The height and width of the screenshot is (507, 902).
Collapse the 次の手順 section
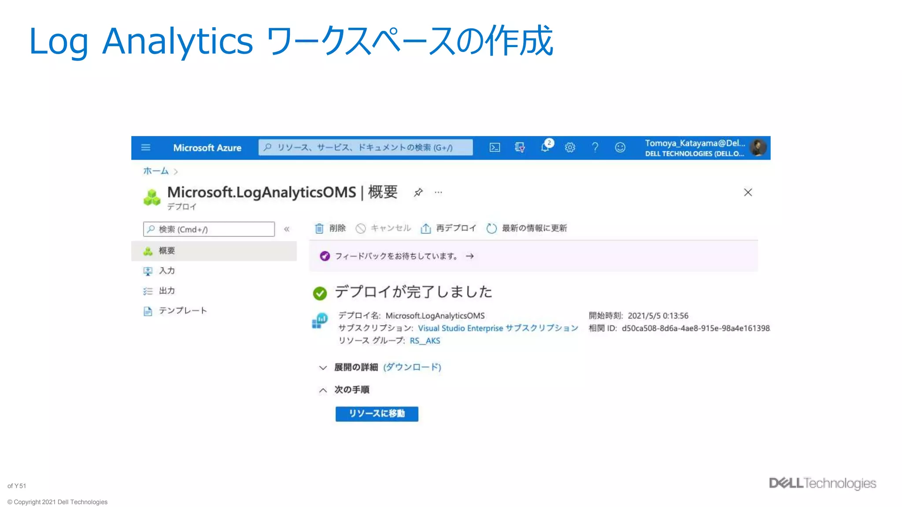(323, 390)
